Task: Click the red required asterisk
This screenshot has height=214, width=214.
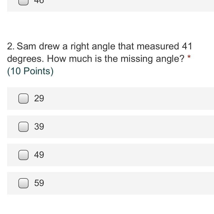Action: tap(189, 58)
